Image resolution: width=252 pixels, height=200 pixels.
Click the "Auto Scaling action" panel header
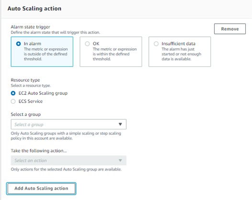coord(34,9)
